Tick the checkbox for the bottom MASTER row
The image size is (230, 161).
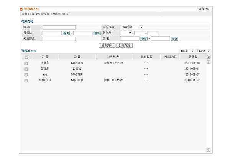26,80
